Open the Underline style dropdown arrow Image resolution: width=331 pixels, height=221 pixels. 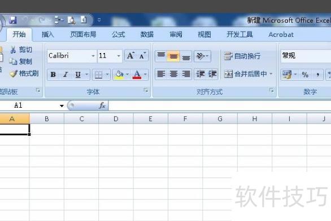coord(87,74)
